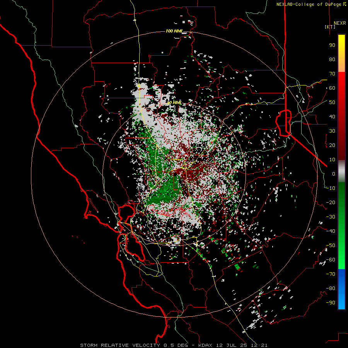Click the 20 value on velocity scale
The width and height of the screenshot is (348, 348).
332,145
